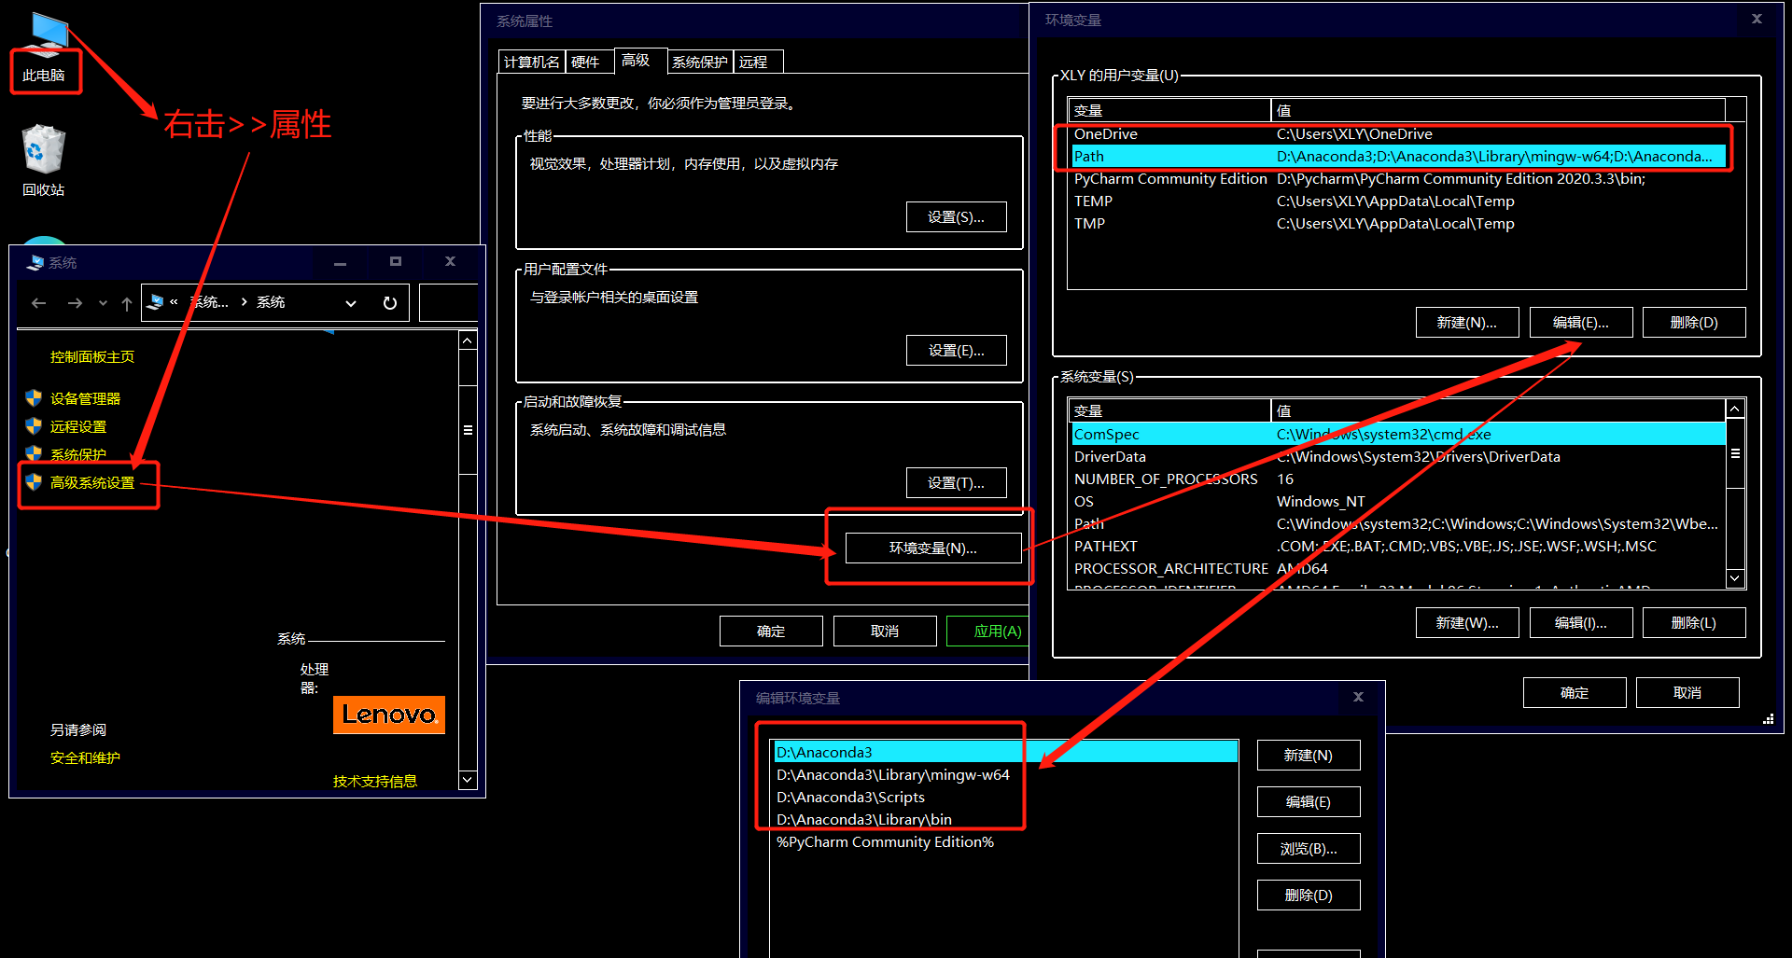Screen dimensions: 1792x958
Task: Add new path entry with 新建(N) in edit dialog
Action: pyautogui.click(x=1309, y=756)
